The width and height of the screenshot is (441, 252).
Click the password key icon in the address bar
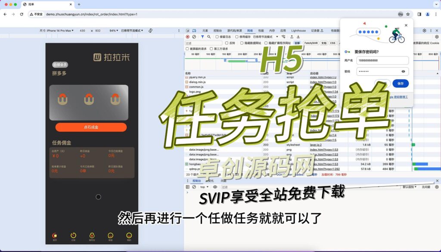(401, 14)
